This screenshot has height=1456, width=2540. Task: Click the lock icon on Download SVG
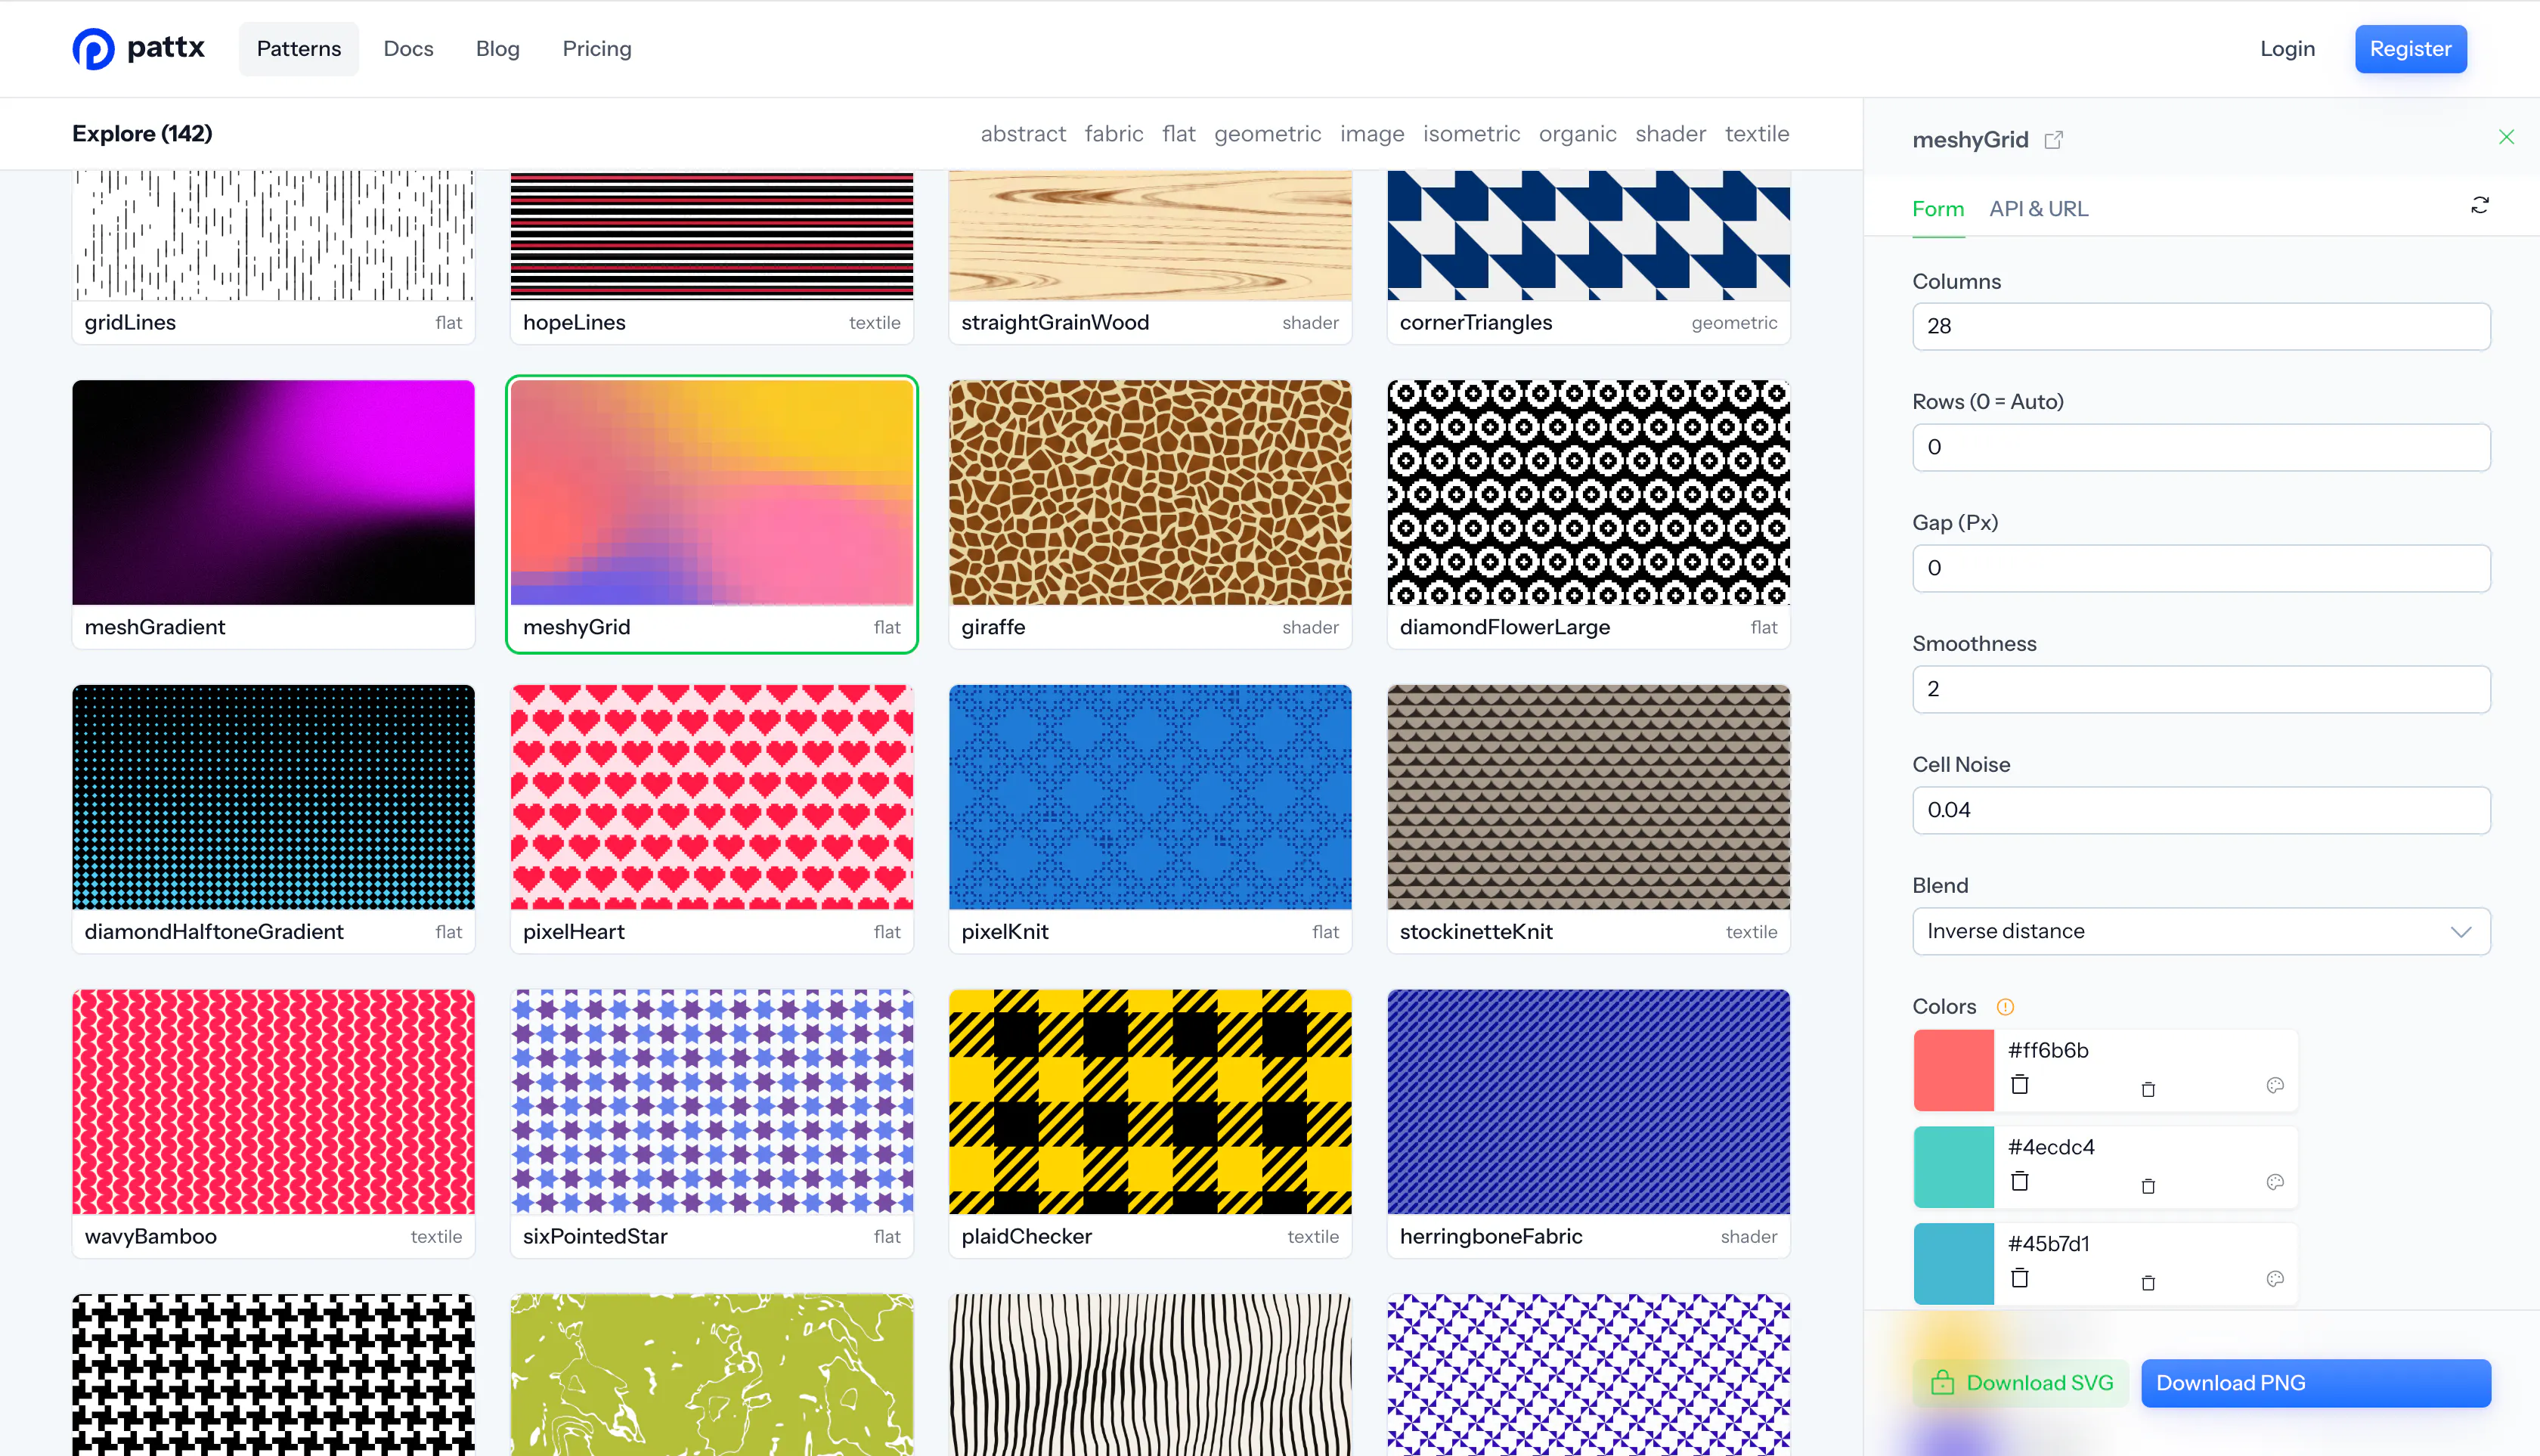click(1942, 1382)
